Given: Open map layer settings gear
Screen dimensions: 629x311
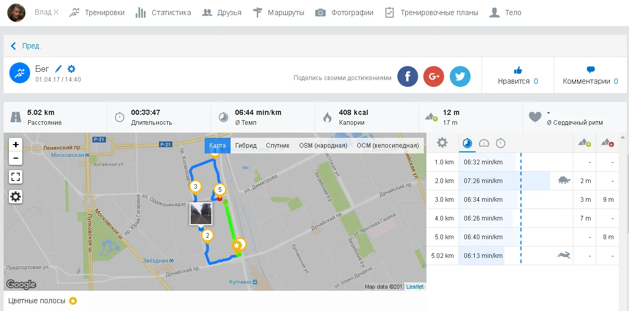Looking at the screenshot, I should tap(16, 197).
